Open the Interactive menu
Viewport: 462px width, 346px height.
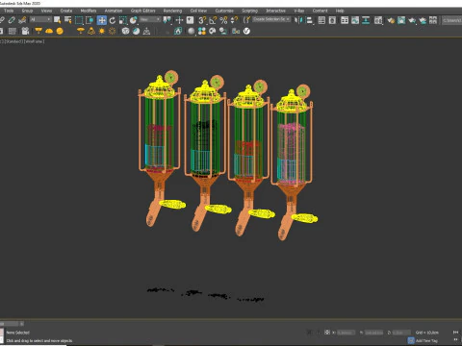point(275,11)
